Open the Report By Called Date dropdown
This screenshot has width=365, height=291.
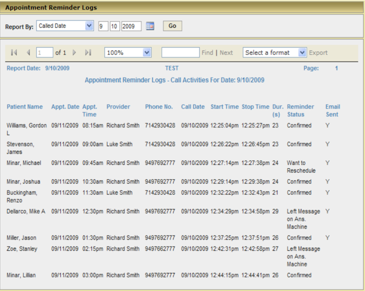point(65,26)
